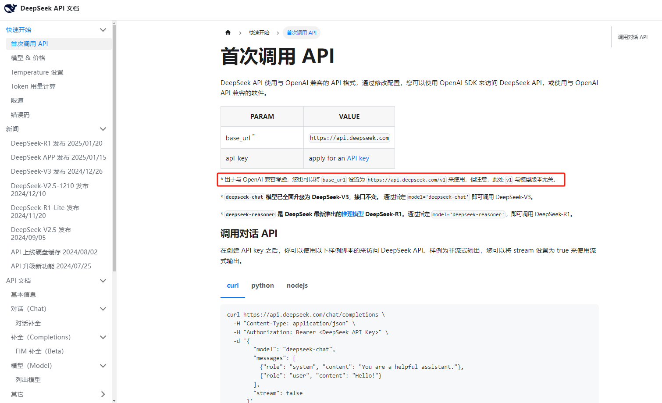The image size is (662, 403).
Task: Jump to 调用对话 API in page outline
Action: (x=632, y=37)
